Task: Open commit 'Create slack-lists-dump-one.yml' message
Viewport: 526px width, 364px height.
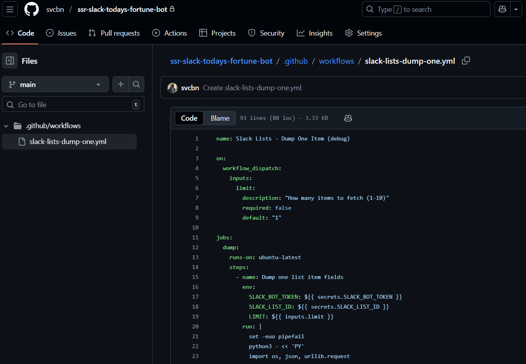Action: tap(252, 88)
